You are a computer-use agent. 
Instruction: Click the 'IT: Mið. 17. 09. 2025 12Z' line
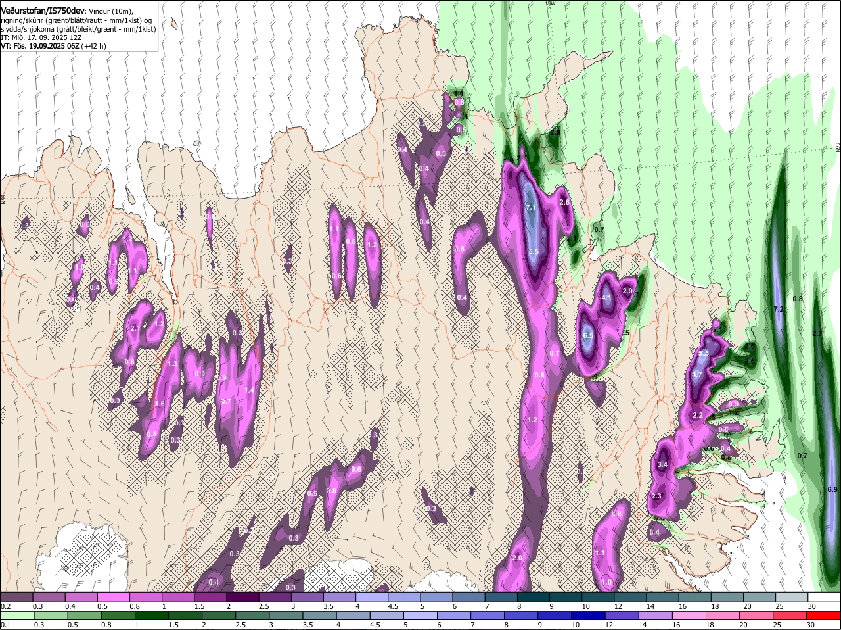[41, 37]
